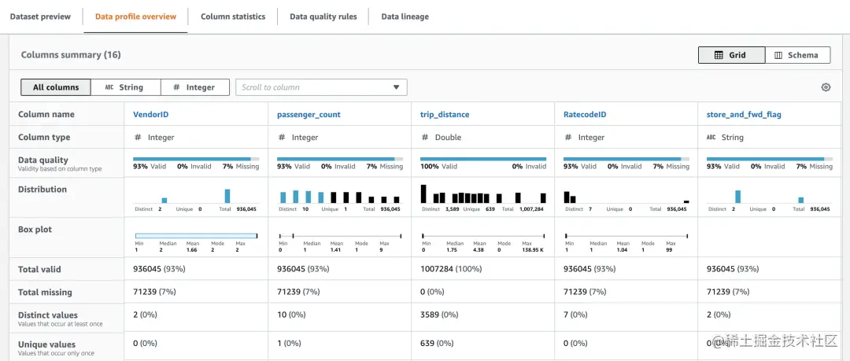Click passenger_count unique values 1 (0%)
Image resolution: width=850 pixels, height=361 pixels.
click(x=289, y=343)
